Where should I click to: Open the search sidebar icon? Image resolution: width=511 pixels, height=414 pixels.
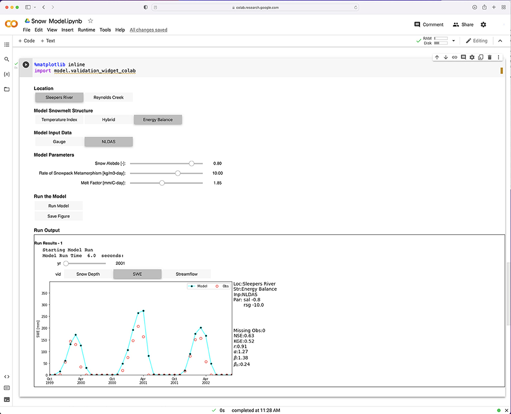(x=7, y=60)
